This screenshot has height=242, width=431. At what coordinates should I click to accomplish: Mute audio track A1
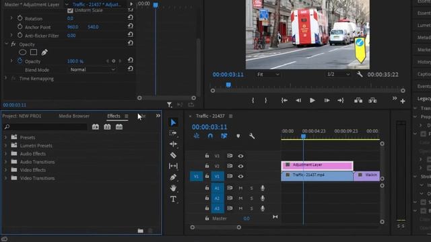point(240,188)
